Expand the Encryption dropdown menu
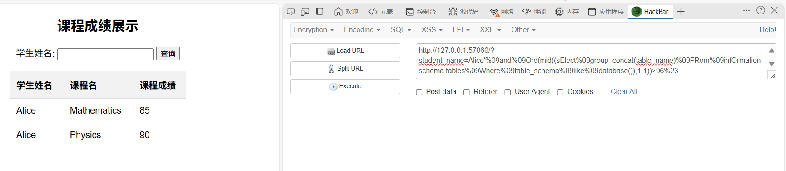This screenshot has height=171, width=786. [313, 30]
